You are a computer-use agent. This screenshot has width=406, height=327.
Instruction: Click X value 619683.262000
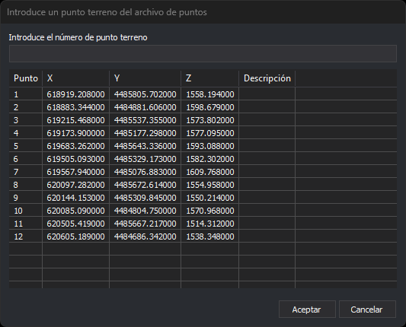pyautogui.click(x=75, y=146)
